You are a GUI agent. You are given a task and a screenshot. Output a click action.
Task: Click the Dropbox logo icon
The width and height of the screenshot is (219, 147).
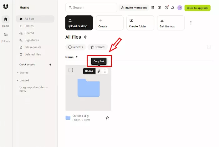pos(6,7)
